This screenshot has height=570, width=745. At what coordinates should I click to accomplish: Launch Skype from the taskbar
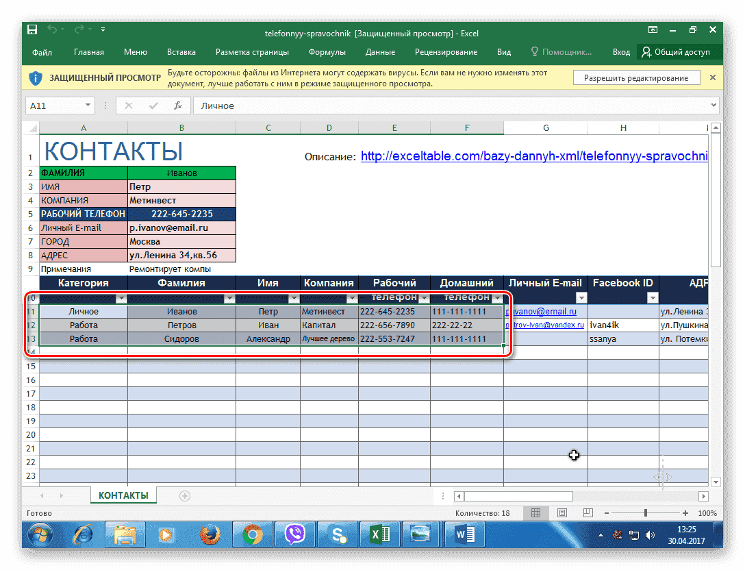pyautogui.click(x=337, y=534)
